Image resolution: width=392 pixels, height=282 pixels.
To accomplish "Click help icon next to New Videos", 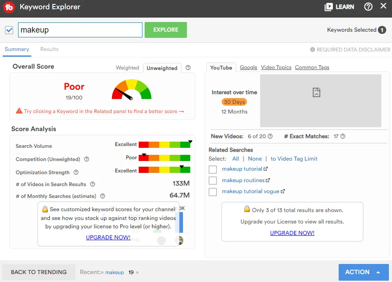I will tap(270, 136).
